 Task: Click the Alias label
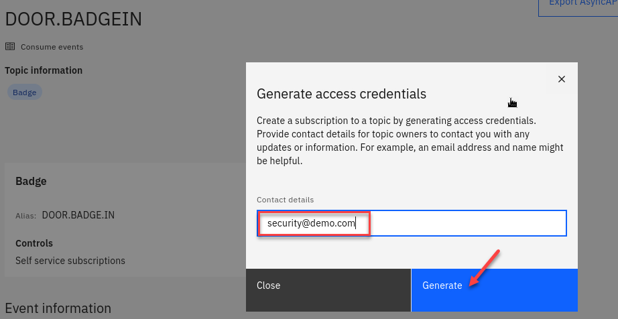[x=25, y=216]
